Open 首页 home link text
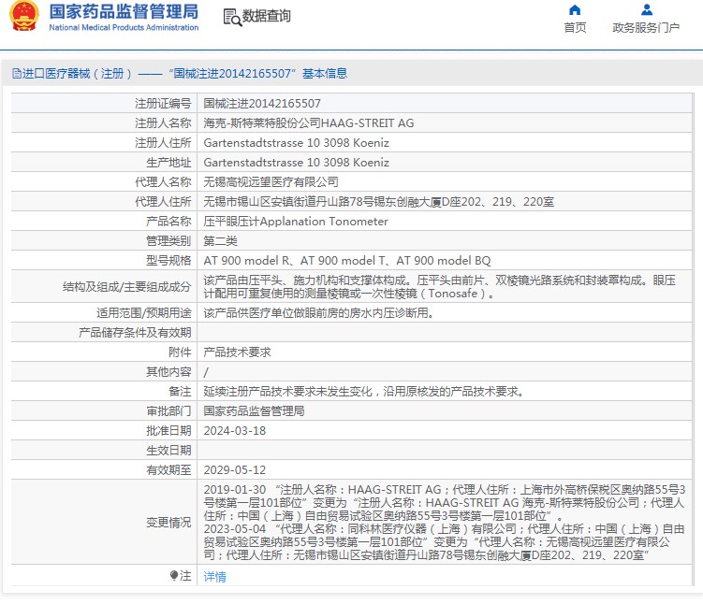This screenshot has height=604, width=703. 575,28
